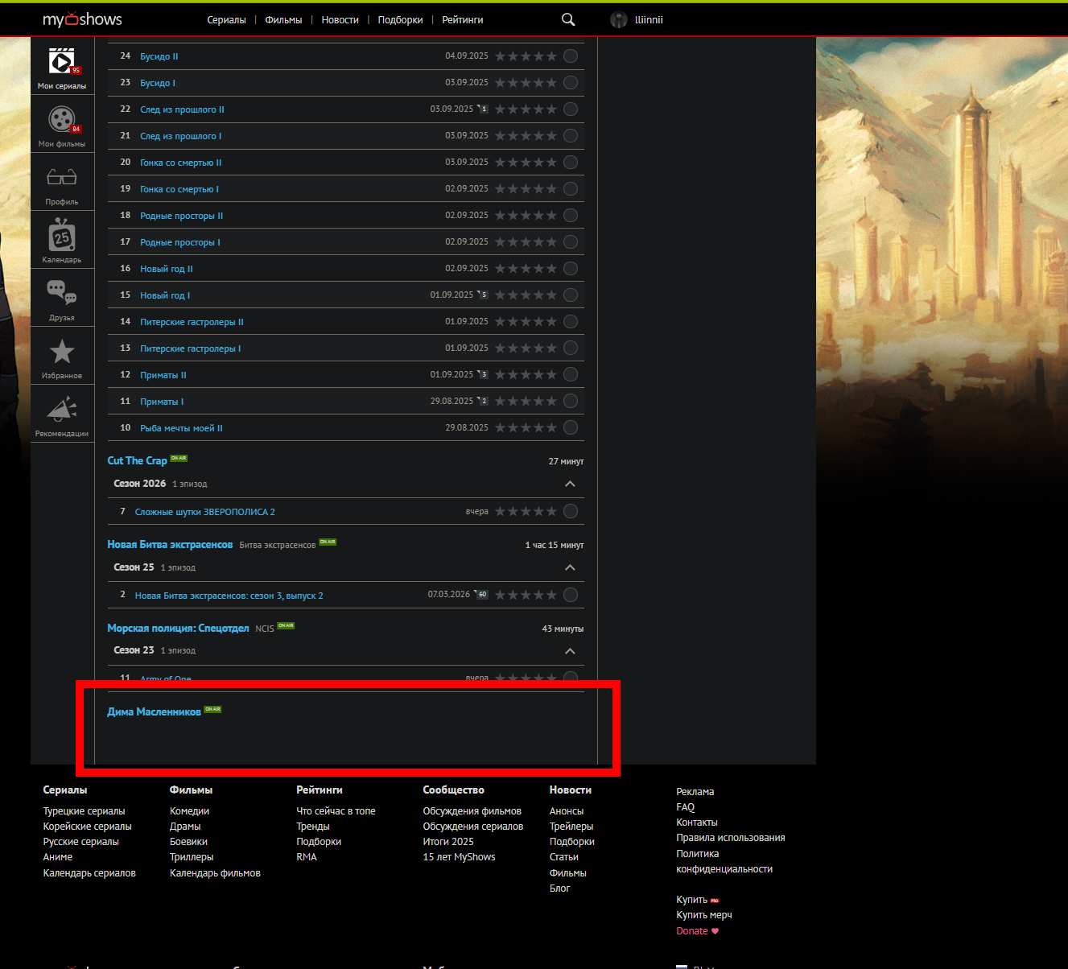Collapse Cut The Crap Сезон 2026
This screenshot has width=1068, height=969.
(570, 484)
